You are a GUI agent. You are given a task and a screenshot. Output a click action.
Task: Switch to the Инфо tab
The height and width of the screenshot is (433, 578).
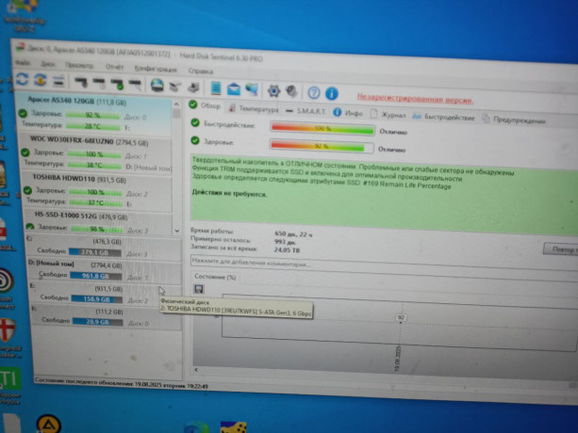(348, 113)
